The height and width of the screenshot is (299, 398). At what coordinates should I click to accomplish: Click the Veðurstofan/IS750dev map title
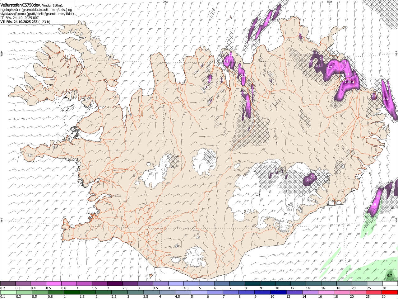pos(20,6)
